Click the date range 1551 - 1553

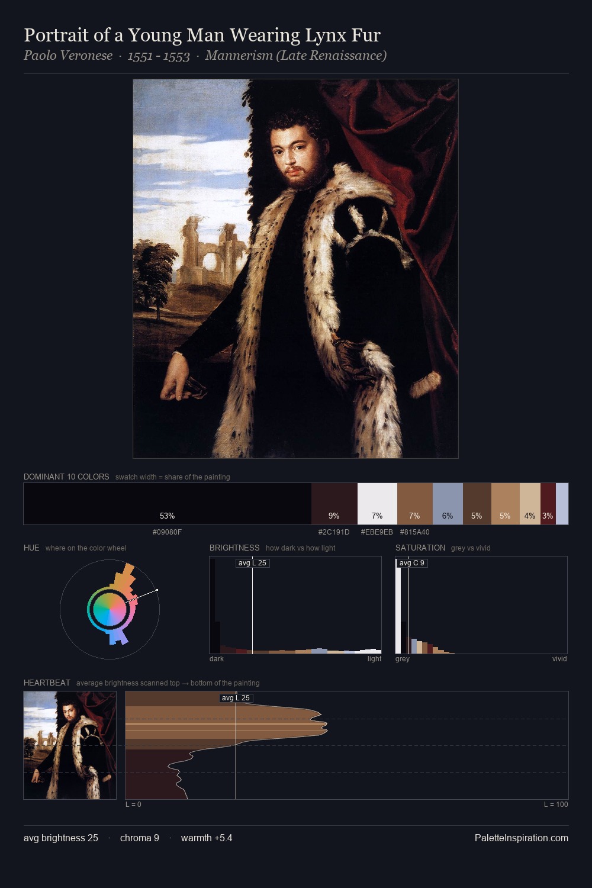[159, 56]
